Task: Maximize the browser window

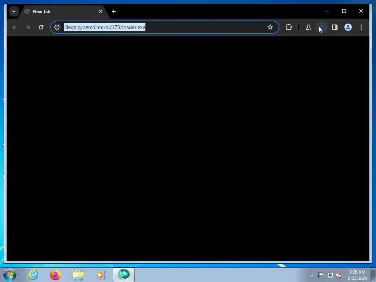Action: pos(344,11)
